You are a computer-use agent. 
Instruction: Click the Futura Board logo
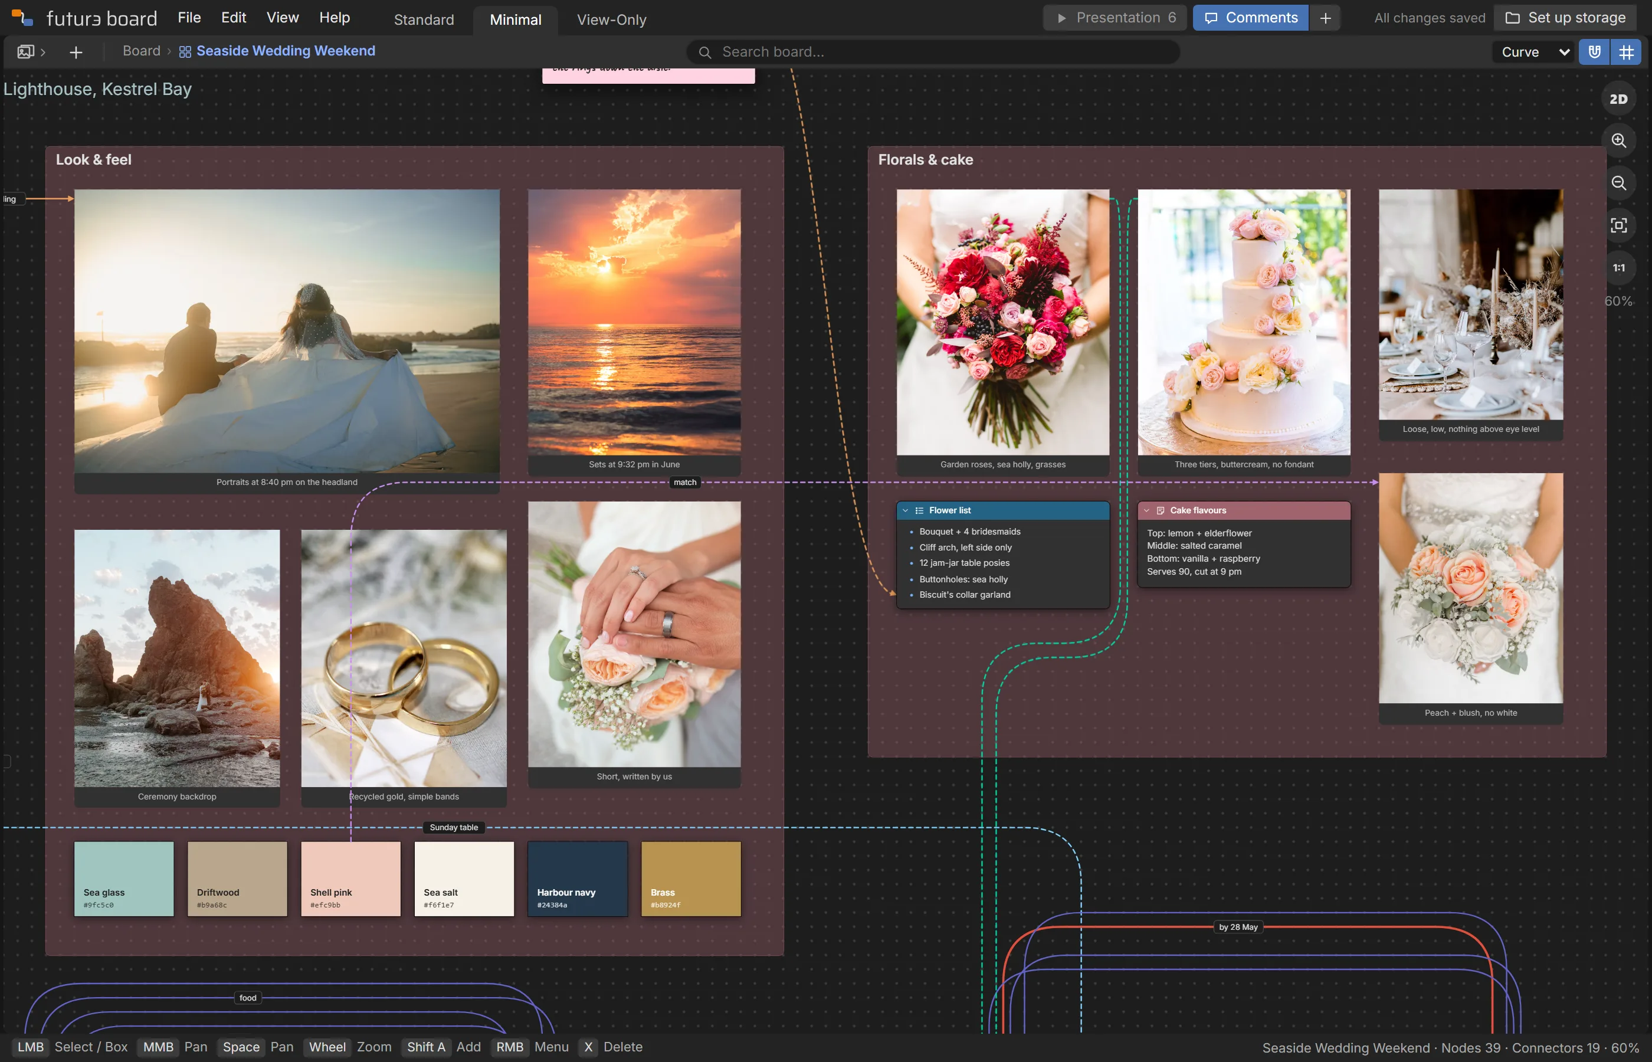point(22,18)
